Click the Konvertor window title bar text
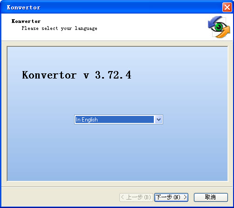This screenshot has height=208, width=234. pyautogui.click(x=23, y=7)
